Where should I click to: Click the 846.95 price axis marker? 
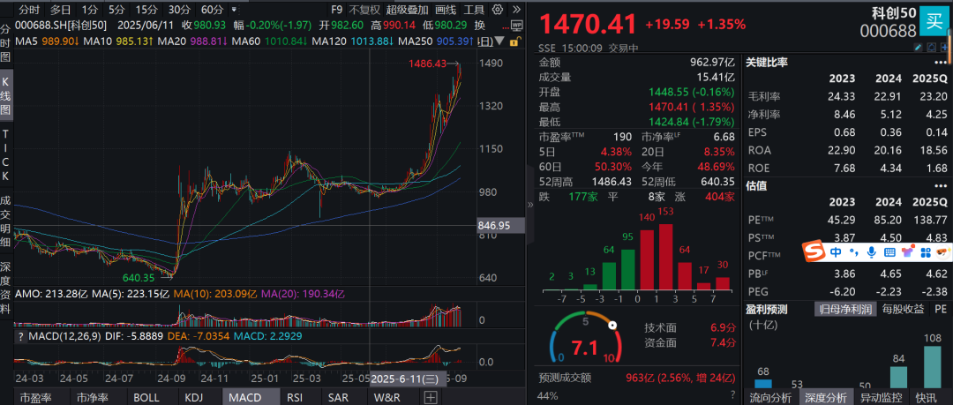point(502,226)
